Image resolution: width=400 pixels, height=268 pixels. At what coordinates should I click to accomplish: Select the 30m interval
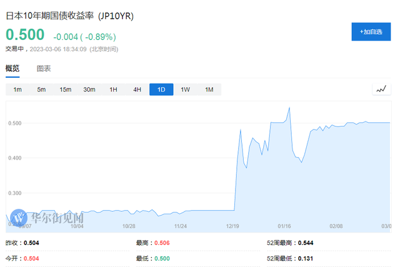point(89,90)
